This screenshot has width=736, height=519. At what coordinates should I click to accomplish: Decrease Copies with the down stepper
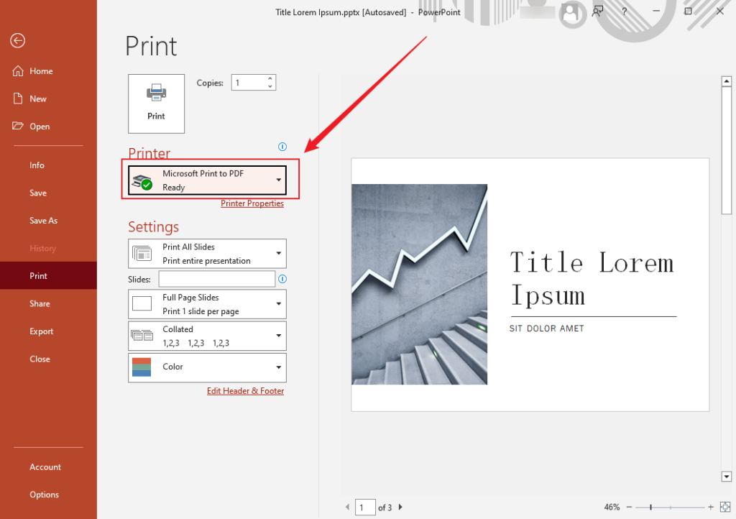[270, 86]
